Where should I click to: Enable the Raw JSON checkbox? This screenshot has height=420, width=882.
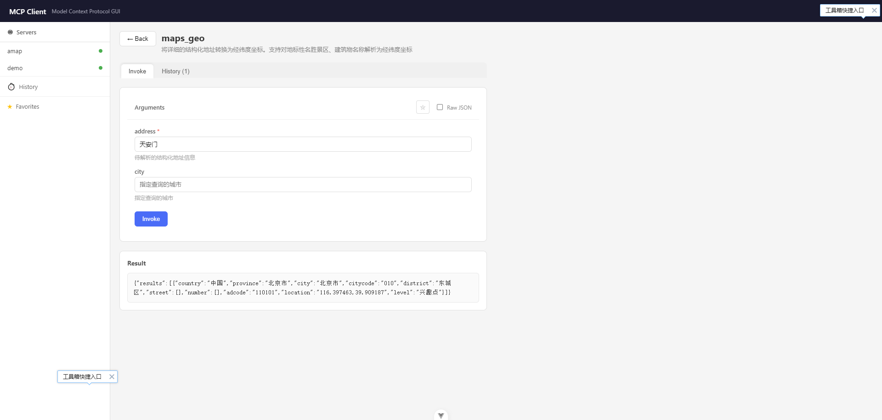tap(440, 107)
